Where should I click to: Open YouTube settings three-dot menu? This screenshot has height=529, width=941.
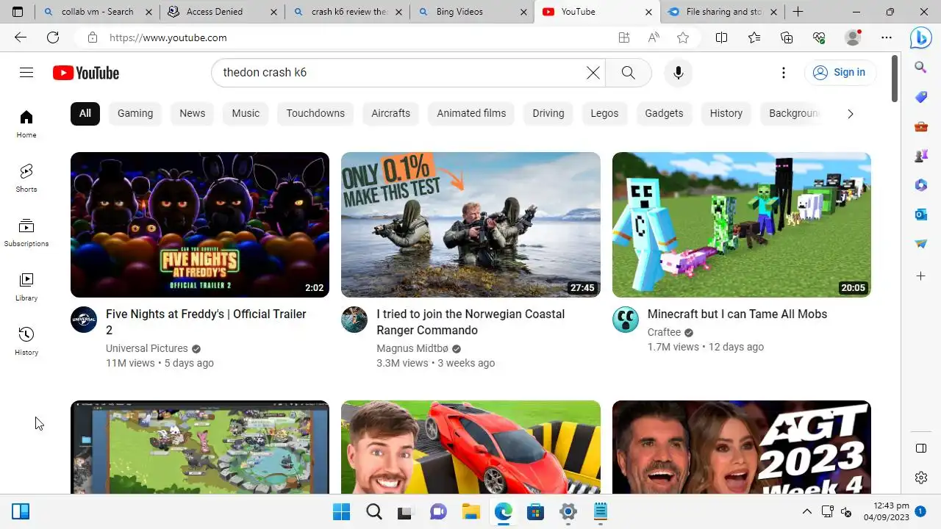pyautogui.click(x=783, y=73)
